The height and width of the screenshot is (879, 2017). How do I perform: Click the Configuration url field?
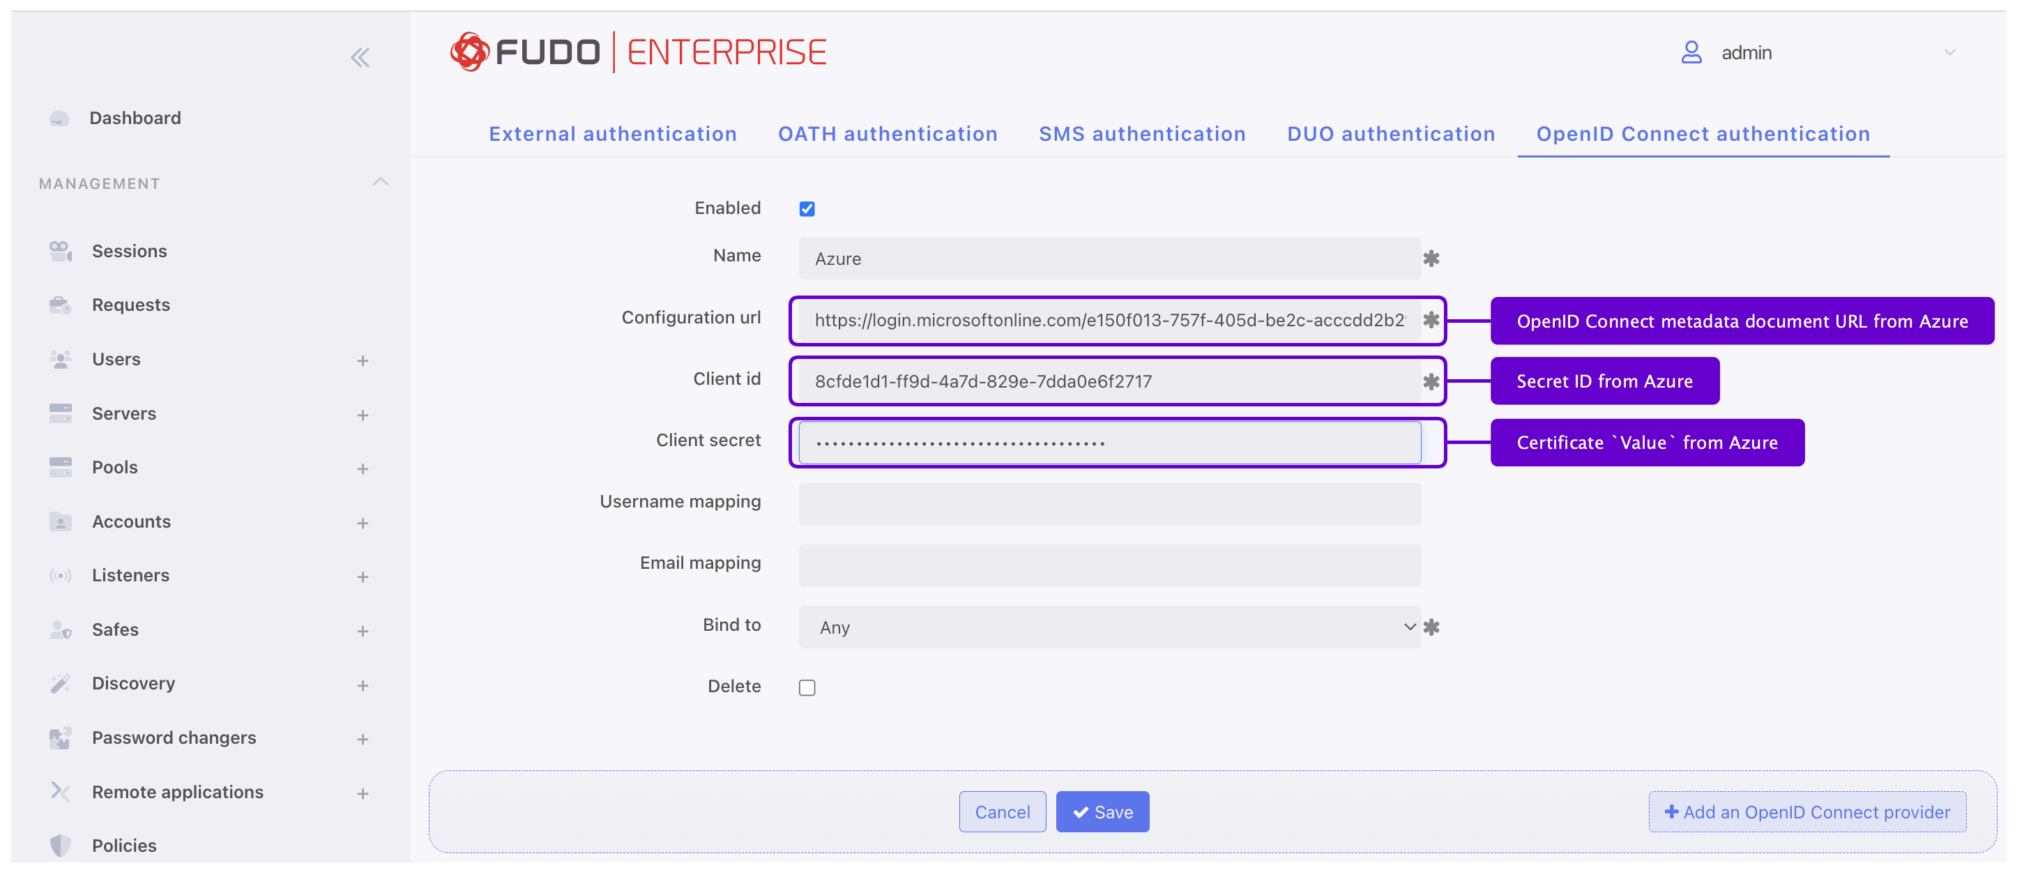(1109, 320)
